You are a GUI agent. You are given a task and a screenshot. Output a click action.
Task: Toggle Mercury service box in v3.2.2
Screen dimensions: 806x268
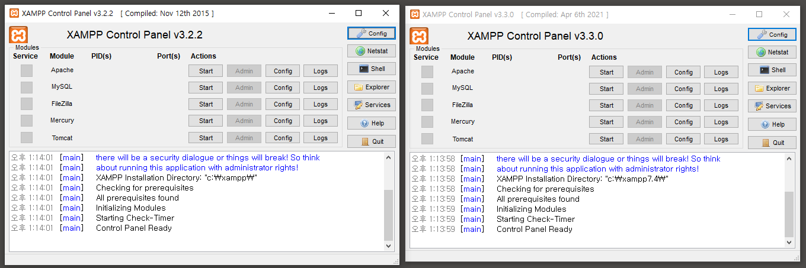tap(27, 121)
